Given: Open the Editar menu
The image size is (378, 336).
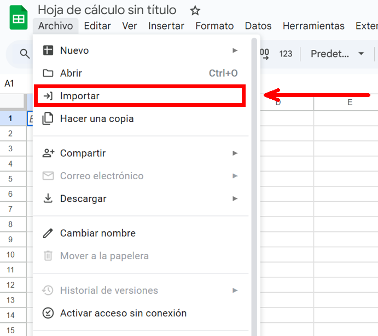Looking at the screenshot, I should [x=97, y=26].
